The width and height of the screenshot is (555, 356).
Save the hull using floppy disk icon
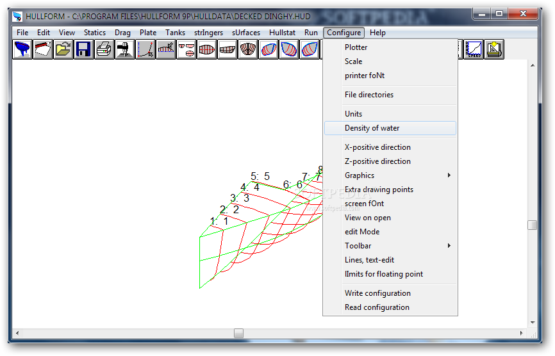pyautogui.click(x=84, y=49)
